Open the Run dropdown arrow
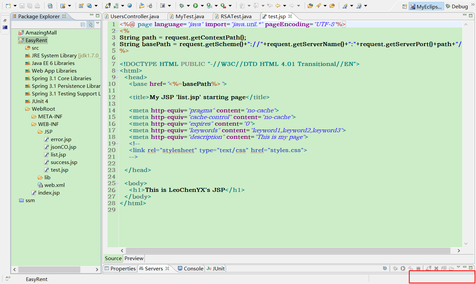 point(202,6)
